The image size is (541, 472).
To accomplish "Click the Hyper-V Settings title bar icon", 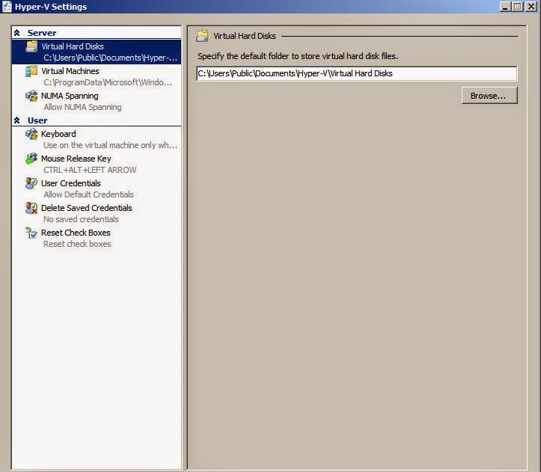I will click(7, 7).
